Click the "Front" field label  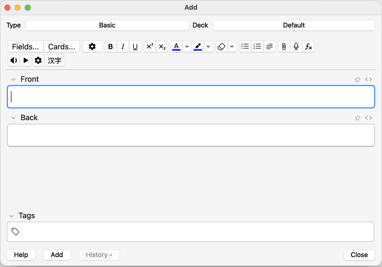(x=30, y=79)
